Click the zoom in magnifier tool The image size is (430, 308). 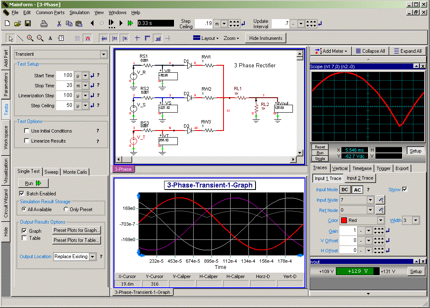pos(30,38)
